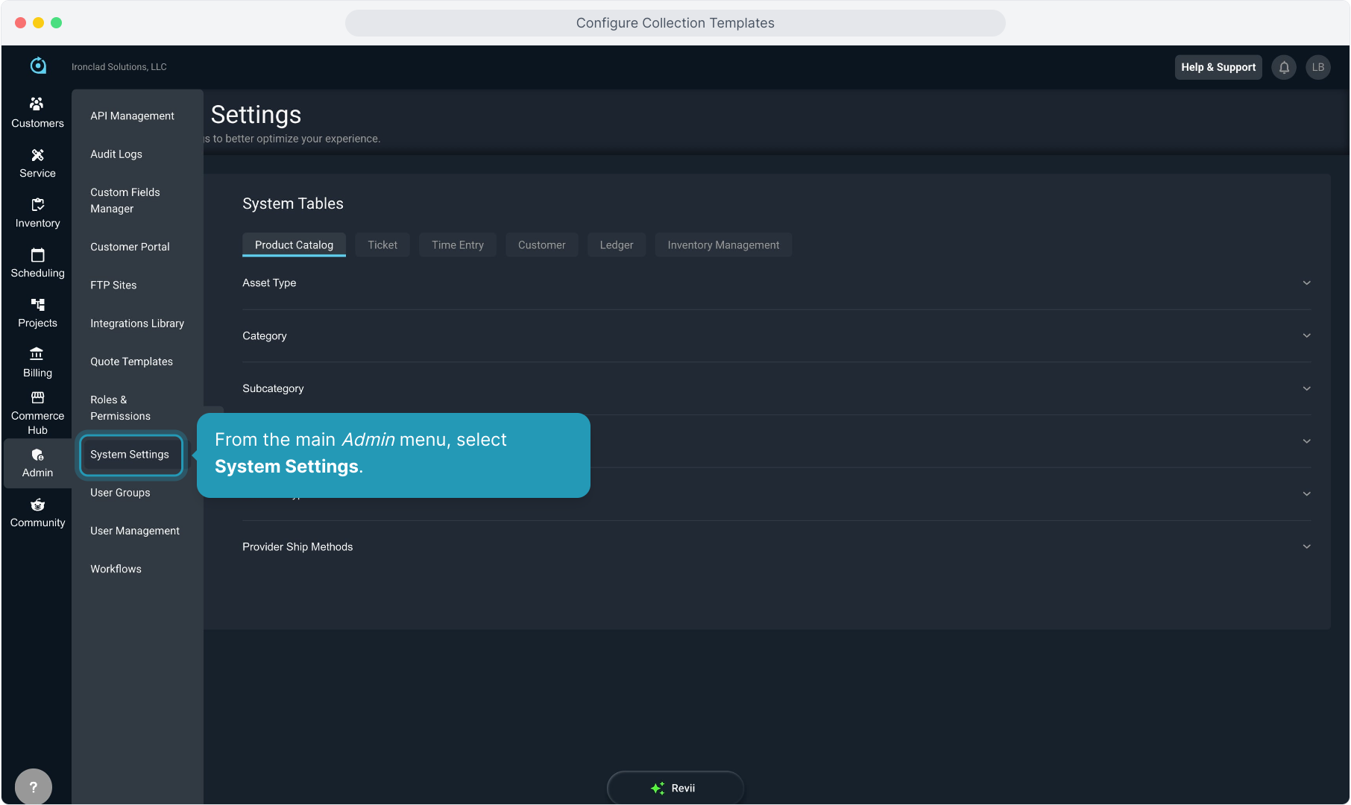This screenshot has height=805, width=1351.
Task: Select the Inventory Management tab
Action: click(722, 245)
